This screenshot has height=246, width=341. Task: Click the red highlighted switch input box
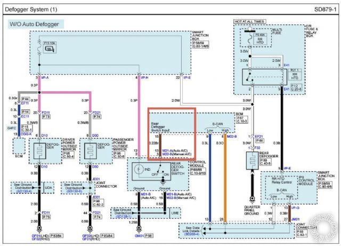[x=172, y=134]
